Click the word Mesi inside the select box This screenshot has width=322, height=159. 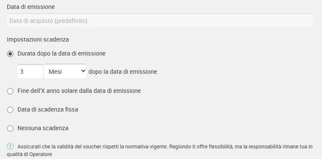(x=55, y=72)
